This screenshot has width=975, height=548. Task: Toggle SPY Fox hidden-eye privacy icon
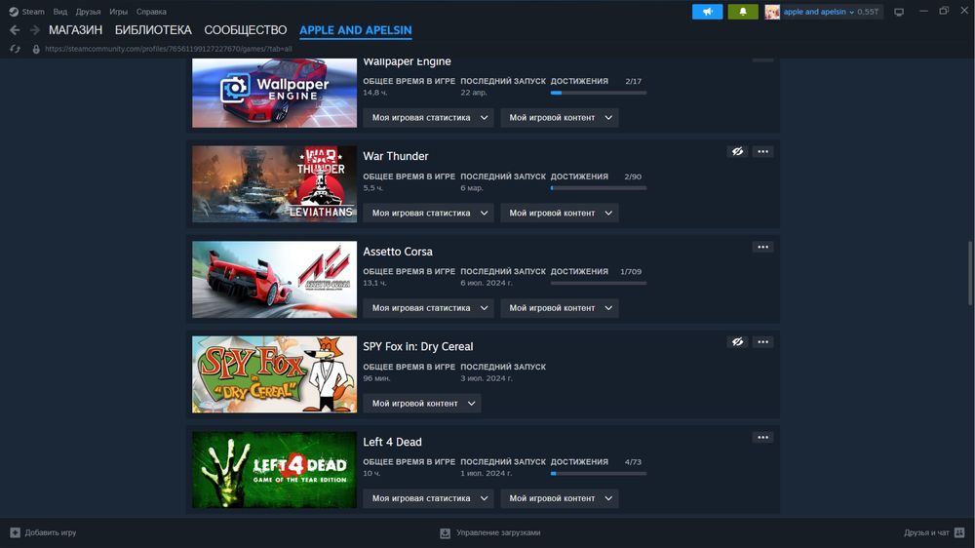click(737, 342)
